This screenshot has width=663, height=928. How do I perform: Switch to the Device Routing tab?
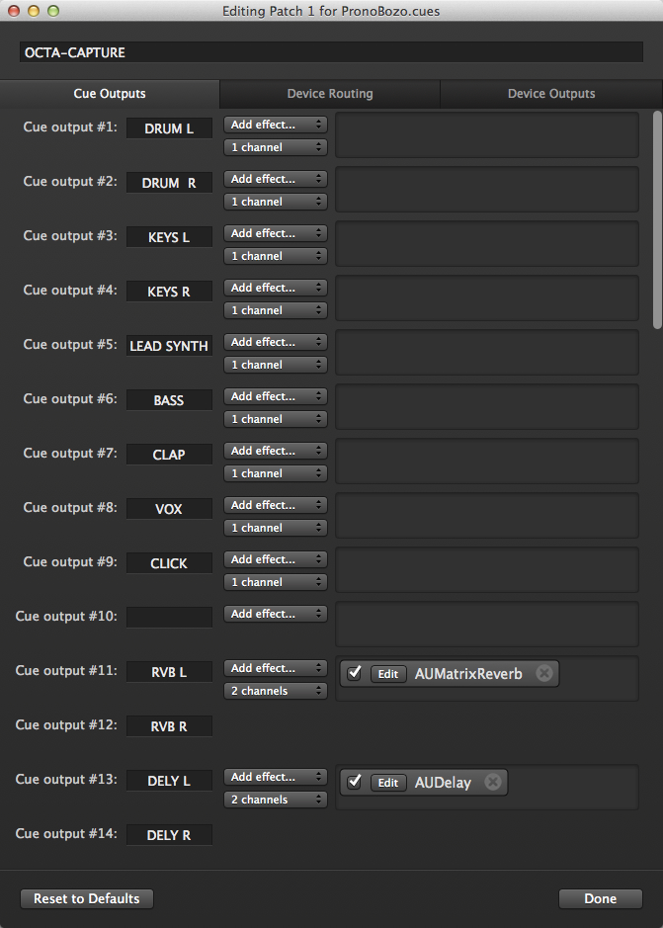330,94
